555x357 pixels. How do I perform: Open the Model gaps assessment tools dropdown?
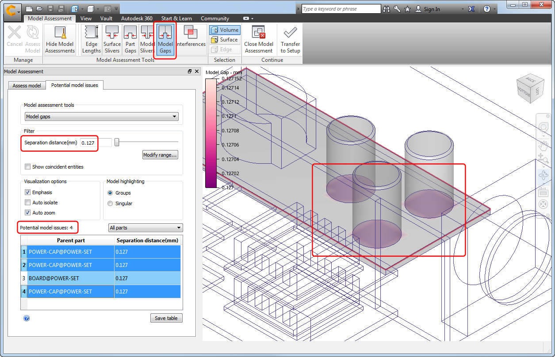point(101,116)
